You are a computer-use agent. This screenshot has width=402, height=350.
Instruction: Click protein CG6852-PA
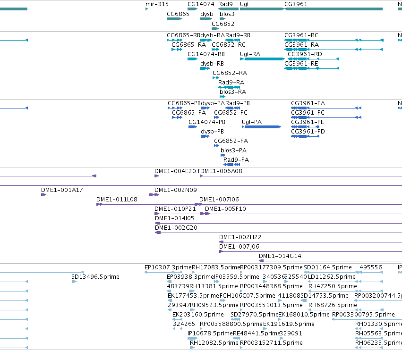click(231, 141)
